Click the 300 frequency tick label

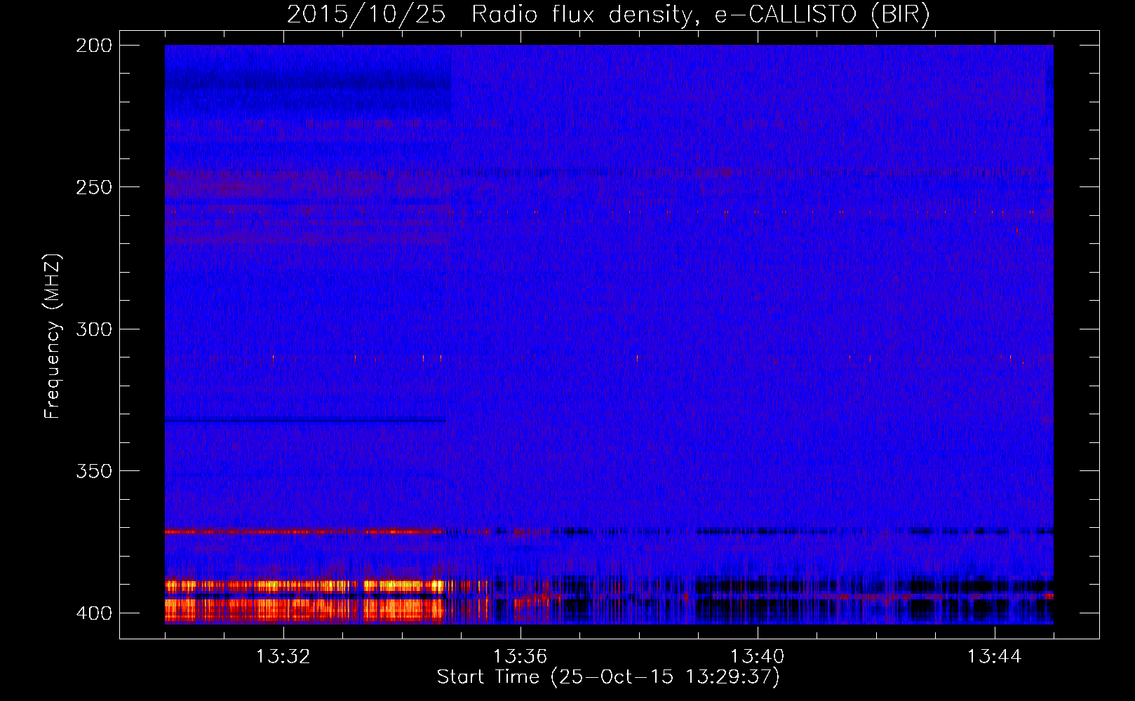(93, 329)
